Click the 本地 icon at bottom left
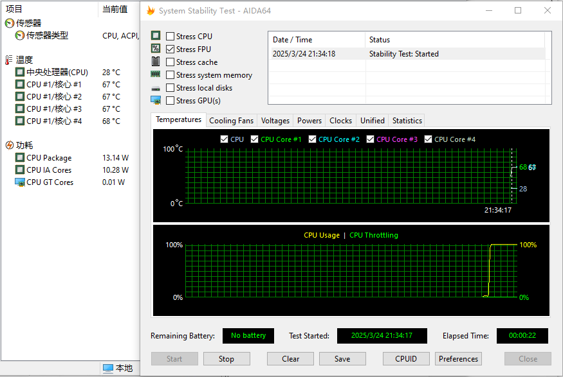 [x=107, y=368]
